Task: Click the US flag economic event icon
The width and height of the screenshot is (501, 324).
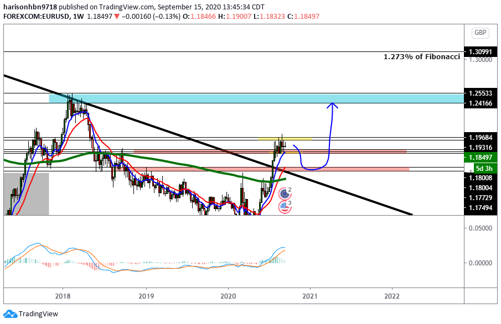Action: pyautogui.click(x=284, y=207)
